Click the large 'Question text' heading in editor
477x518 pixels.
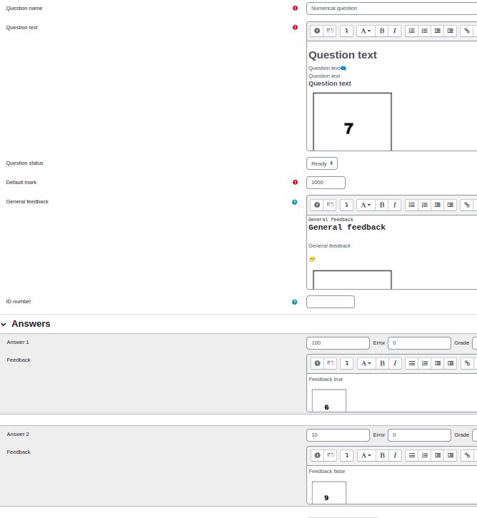343,55
